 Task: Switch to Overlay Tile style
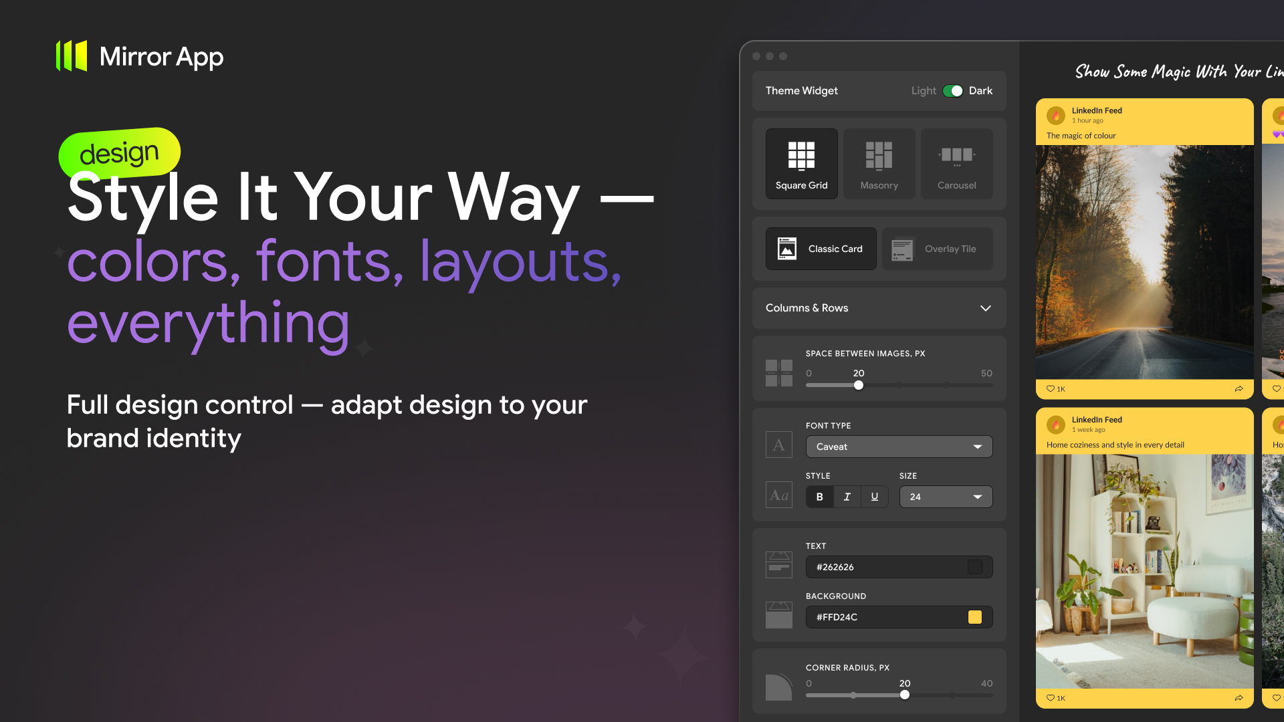point(936,249)
